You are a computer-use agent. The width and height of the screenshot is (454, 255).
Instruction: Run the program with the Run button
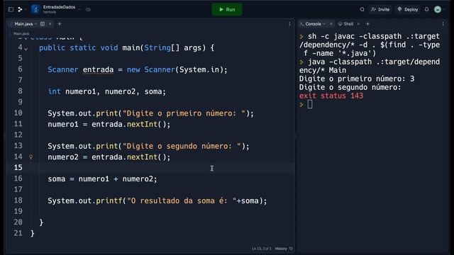pyautogui.click(x=227, y=9)
